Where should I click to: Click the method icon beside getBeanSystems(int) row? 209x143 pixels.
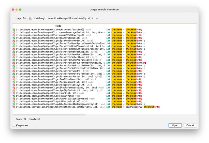click(14, 38)
